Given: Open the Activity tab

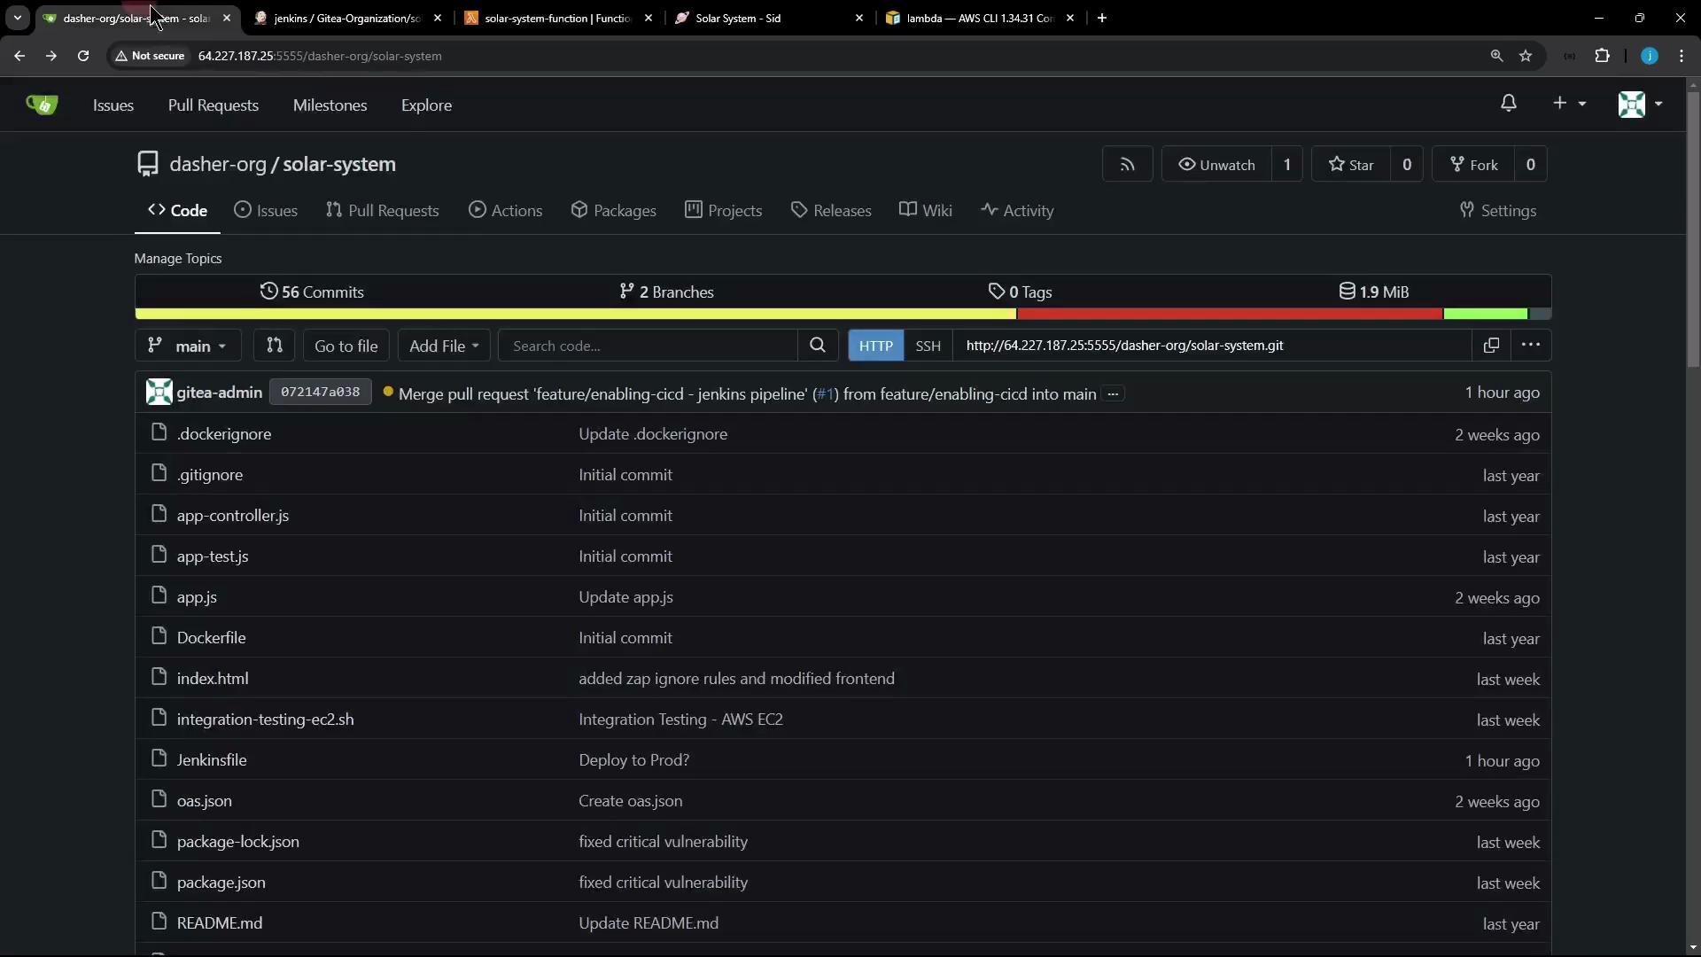Looking at the screenshot, I should tap(1017, 211).
